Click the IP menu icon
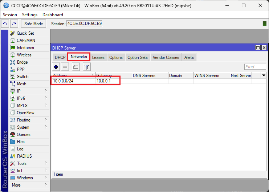 coord(12,91)
